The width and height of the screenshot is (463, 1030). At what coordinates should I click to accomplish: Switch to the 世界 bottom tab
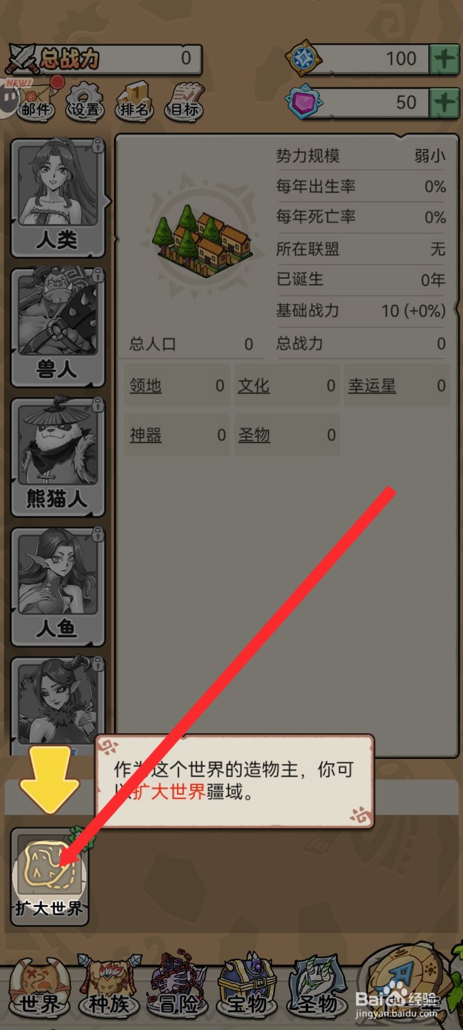pyautogui.click(x=39, y=988)
